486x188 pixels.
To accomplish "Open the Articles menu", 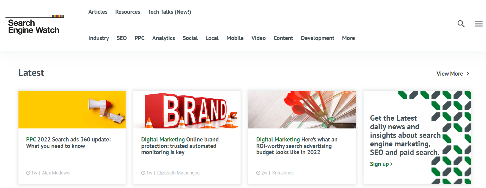I will point(98,12).
